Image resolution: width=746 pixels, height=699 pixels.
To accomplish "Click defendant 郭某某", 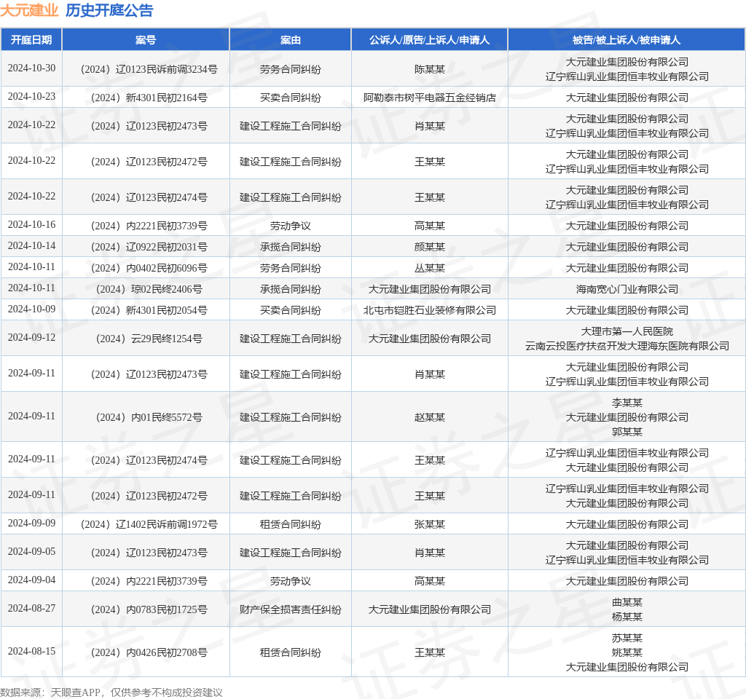I will point(627,432).
